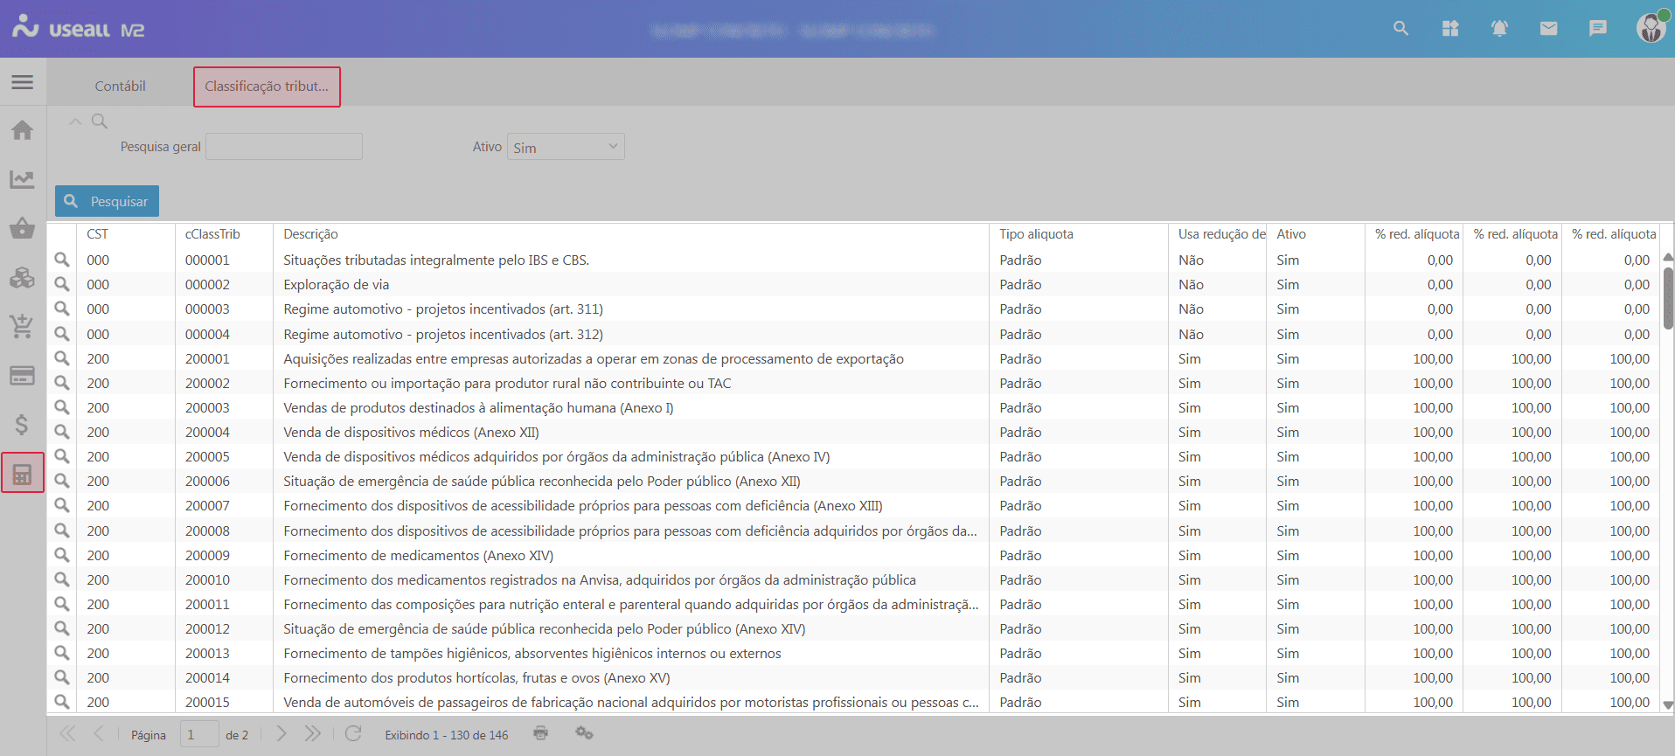Click the print icon in footer
This screenshot has width=1675, height=756.
click(541, 733)
